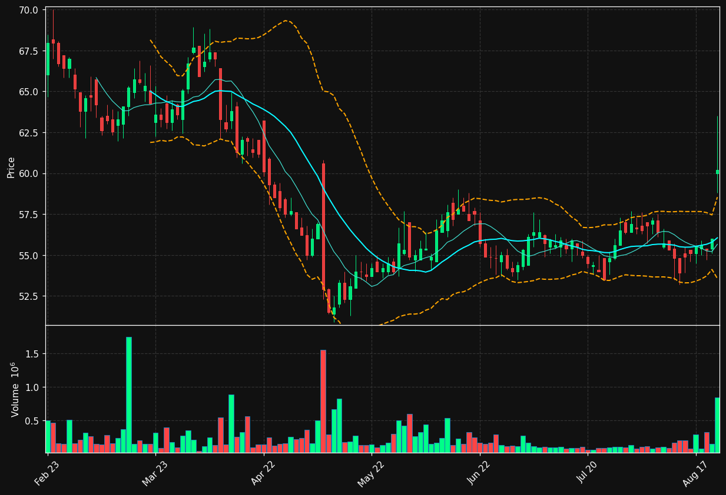
Task: Click the 67.5 price tick label
Action: pos(29,51)
